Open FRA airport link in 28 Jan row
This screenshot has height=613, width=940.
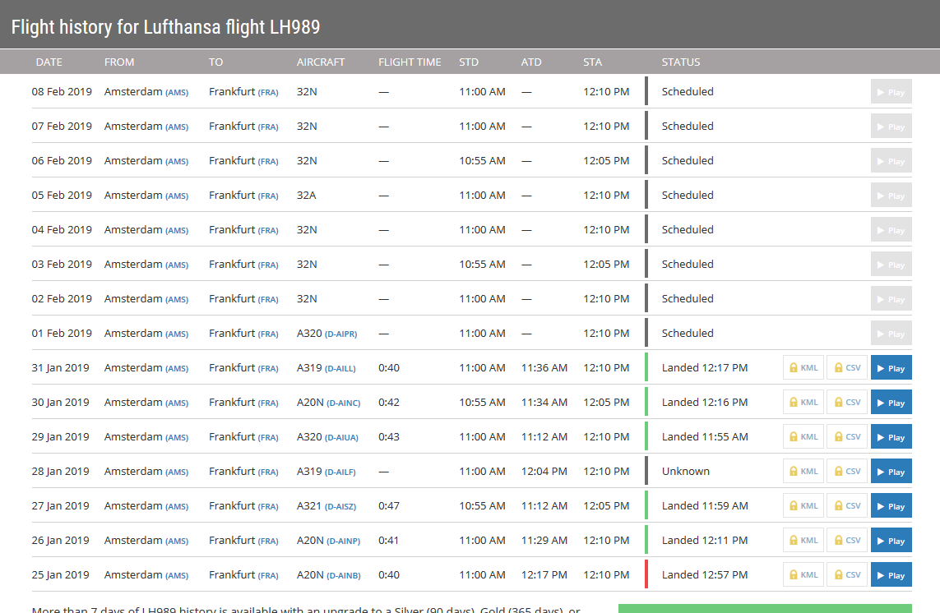tap(268, 472)
